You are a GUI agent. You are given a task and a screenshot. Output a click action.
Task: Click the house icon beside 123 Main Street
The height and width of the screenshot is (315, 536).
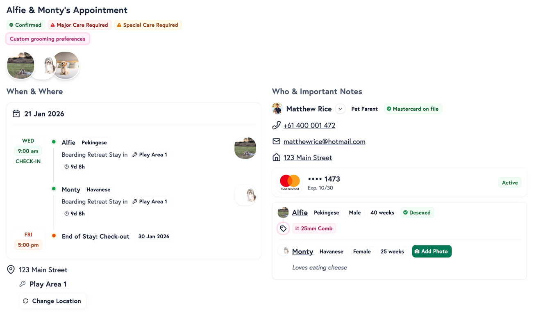click(x=276, y=157)
